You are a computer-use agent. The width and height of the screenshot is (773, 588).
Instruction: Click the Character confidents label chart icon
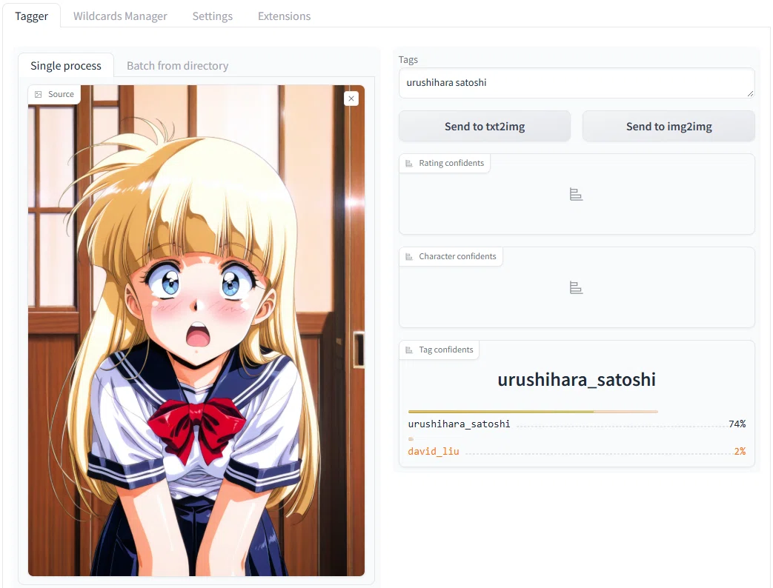[x=408, y=256]
